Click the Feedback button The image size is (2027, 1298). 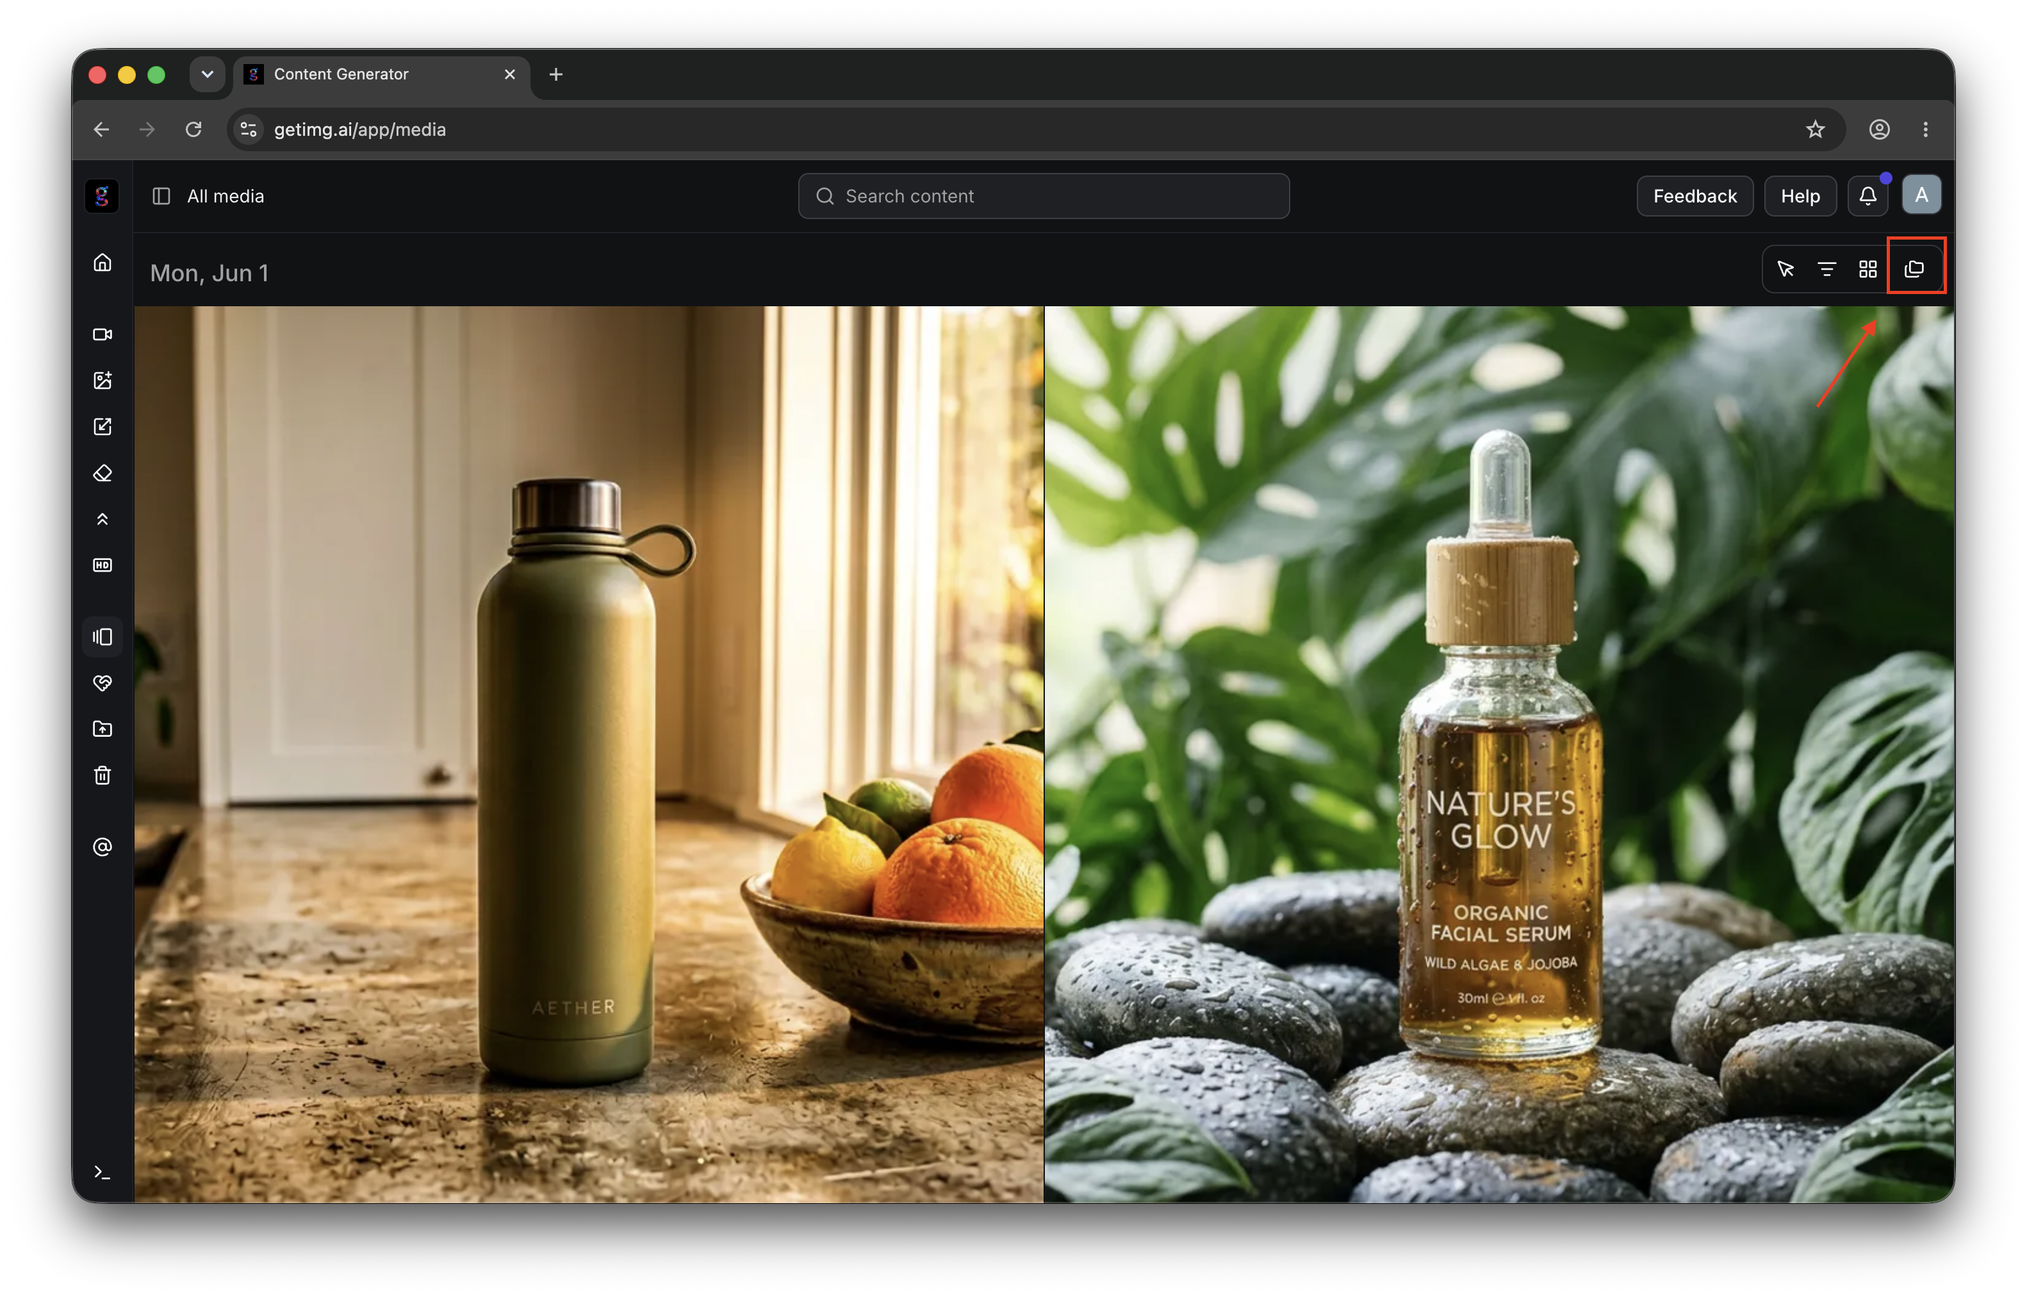1694,197
